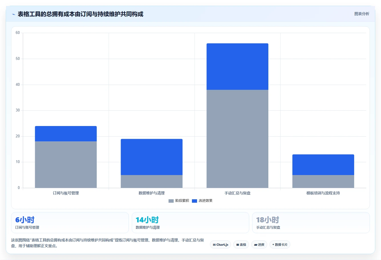
Task: Click the gray bar segment for 模板培训与流程支持
Action: [x=323, y=181]
